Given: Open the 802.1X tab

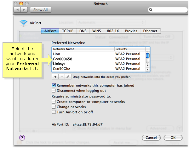Looking at the screenshot, I should 113,31.
